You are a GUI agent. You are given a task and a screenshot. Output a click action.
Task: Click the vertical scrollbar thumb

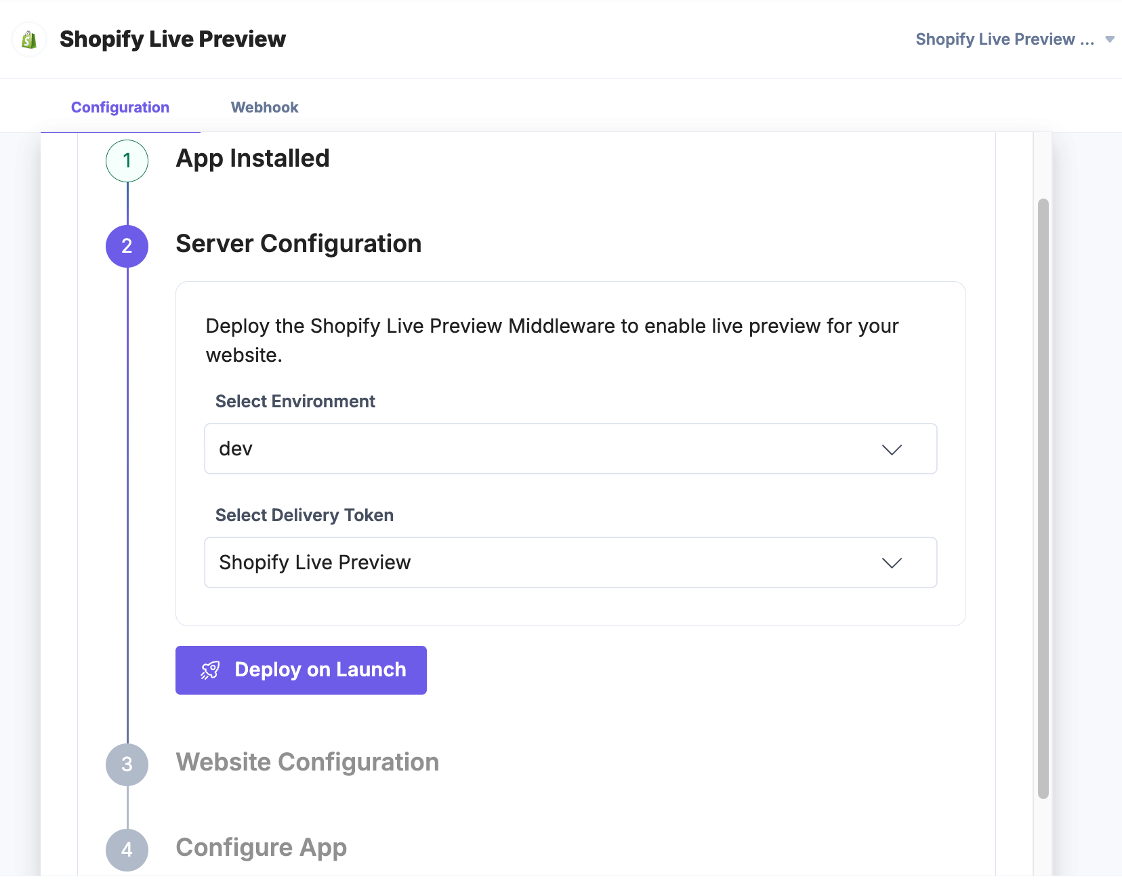[1043, 498]
